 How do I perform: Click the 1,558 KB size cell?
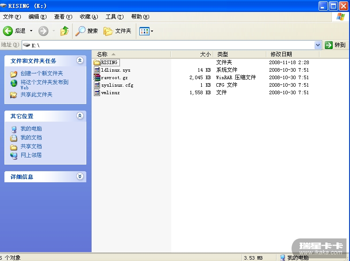(x=200, y=92)
